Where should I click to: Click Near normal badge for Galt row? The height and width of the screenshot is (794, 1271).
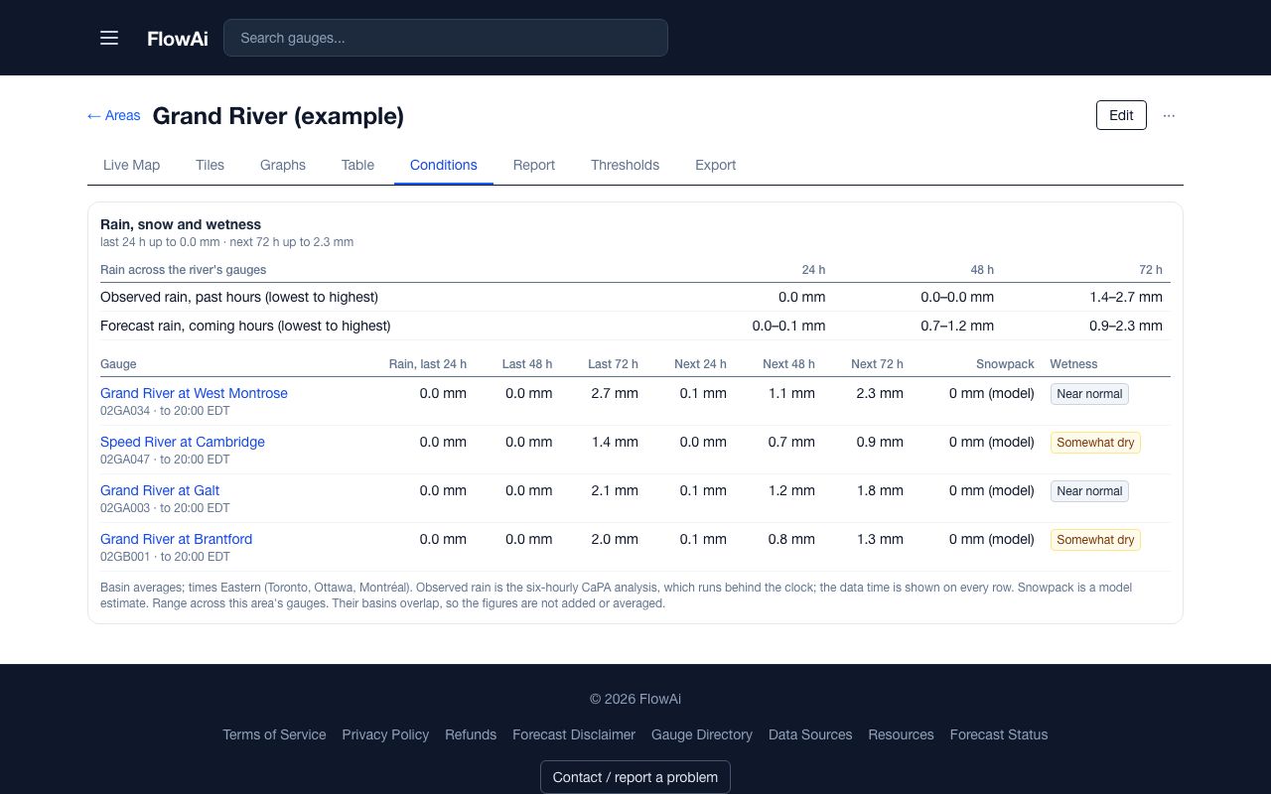pos(1089,491)
